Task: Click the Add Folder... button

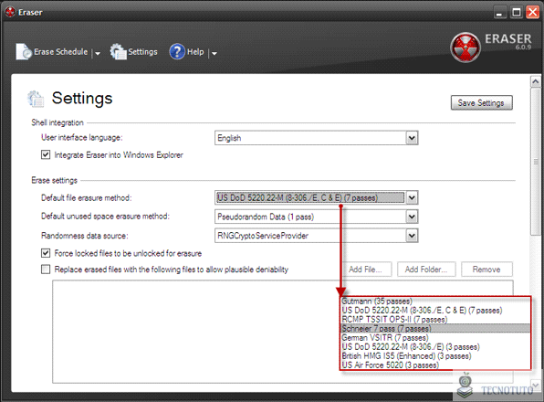Action: [x=426, y=270]
